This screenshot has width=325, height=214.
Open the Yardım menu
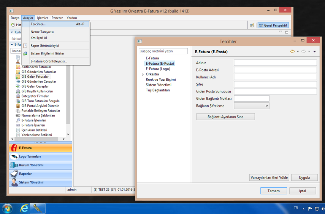(72, 18)
